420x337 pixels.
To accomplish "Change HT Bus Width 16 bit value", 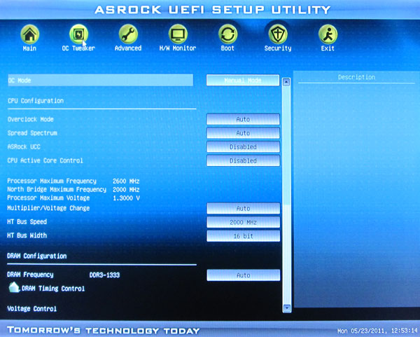I will pyautogui.click(x=243, y=236).
